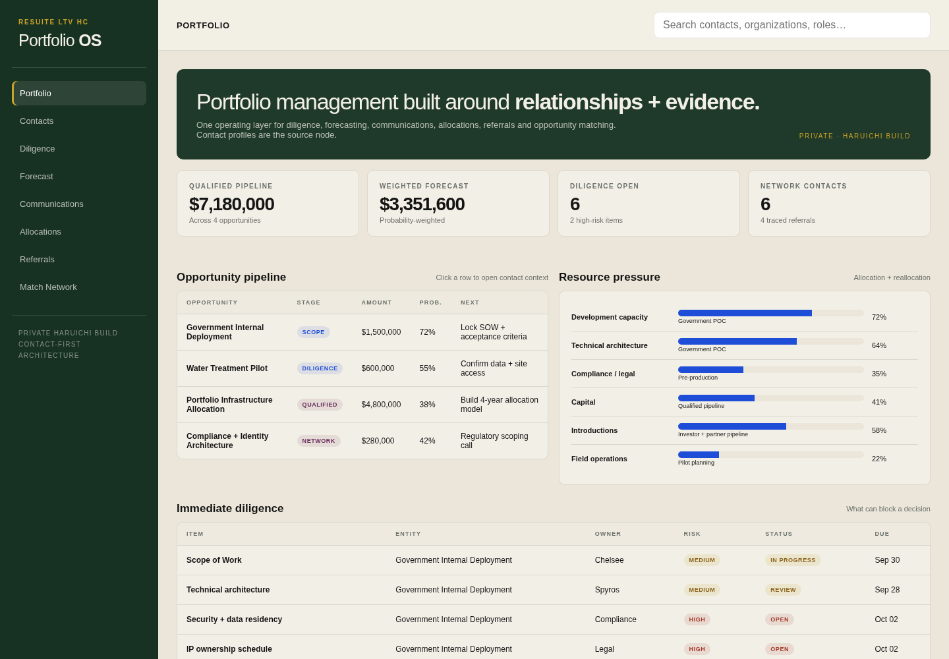Select the Forecast navigation item
949x659 pixels.
tap(79, 177)
